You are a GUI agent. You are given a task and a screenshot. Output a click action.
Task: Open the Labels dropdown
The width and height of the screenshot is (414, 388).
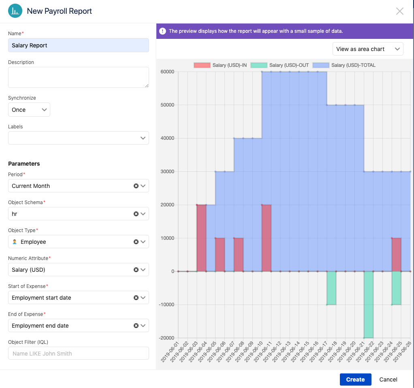[x=78, y=138]
